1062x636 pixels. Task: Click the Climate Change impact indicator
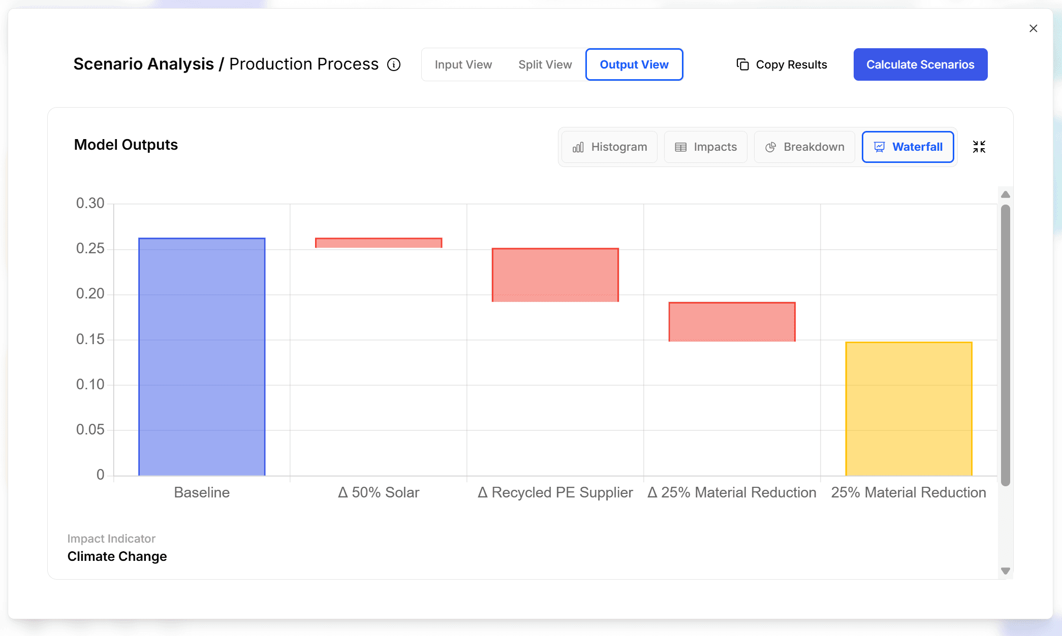pos(117,556)
